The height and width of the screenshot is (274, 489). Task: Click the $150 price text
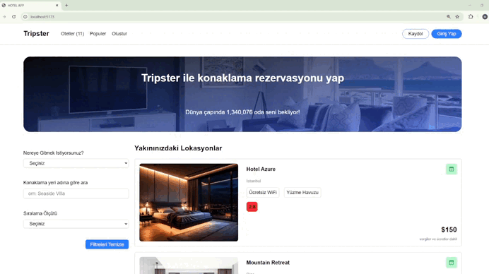coord(449,230)
